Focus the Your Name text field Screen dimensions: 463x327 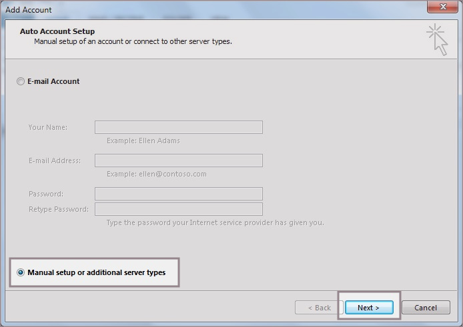pos(178,127)
